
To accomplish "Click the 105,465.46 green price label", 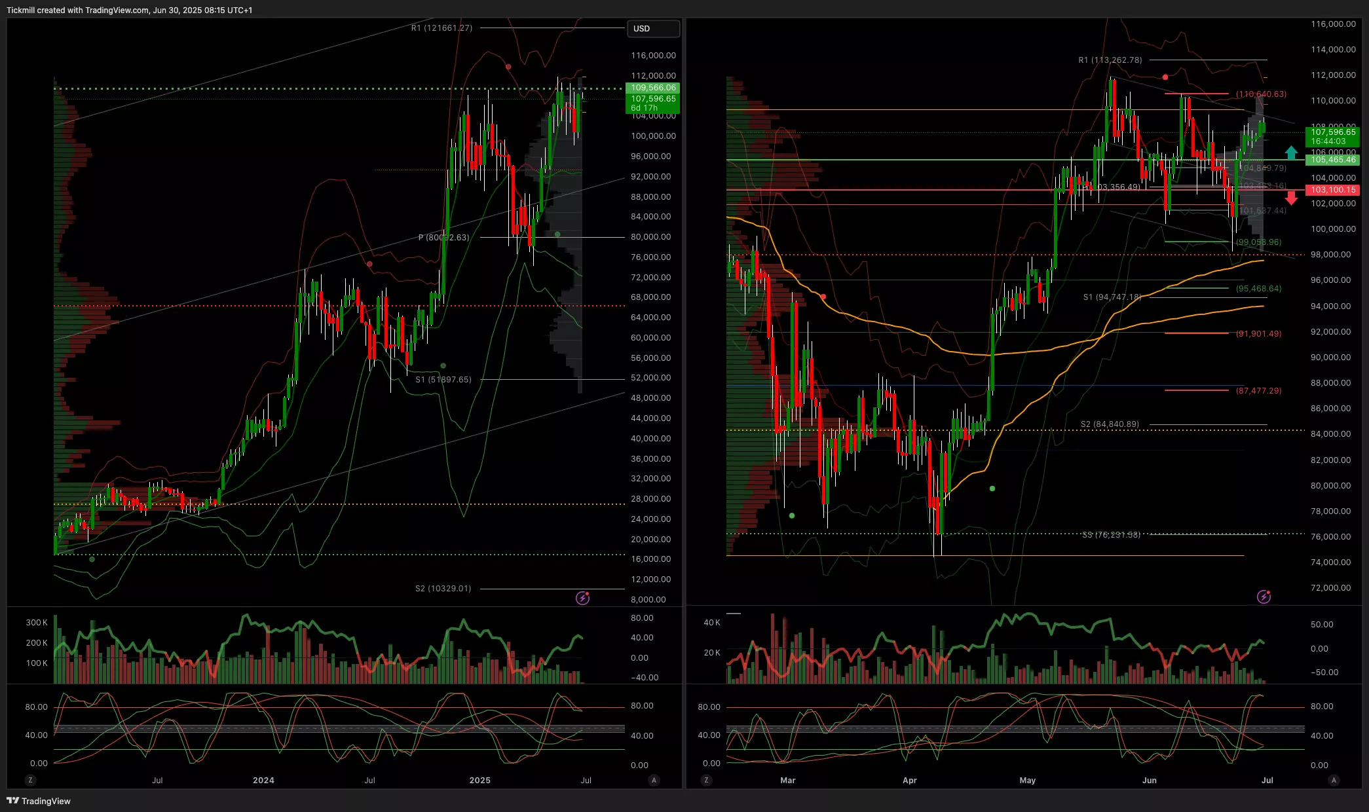I will 1332,160.
